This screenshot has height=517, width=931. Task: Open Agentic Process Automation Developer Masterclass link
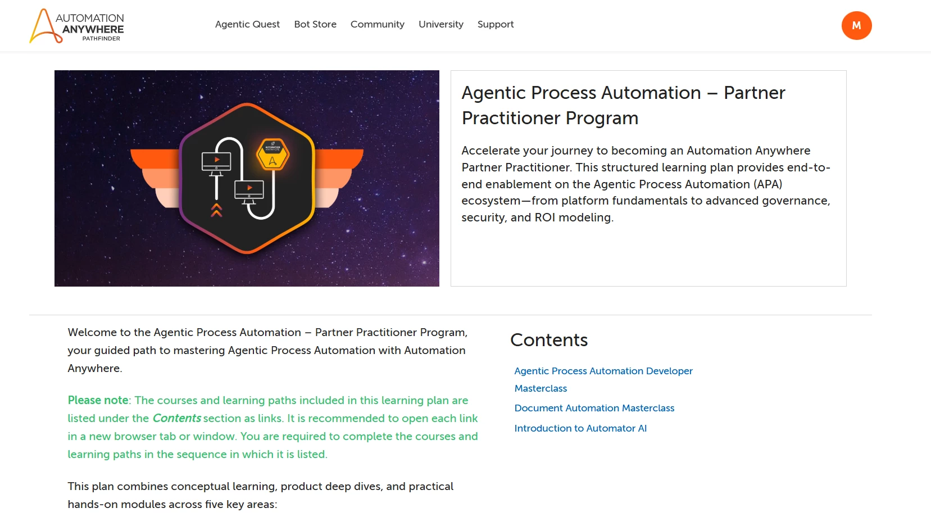(603, 379)
